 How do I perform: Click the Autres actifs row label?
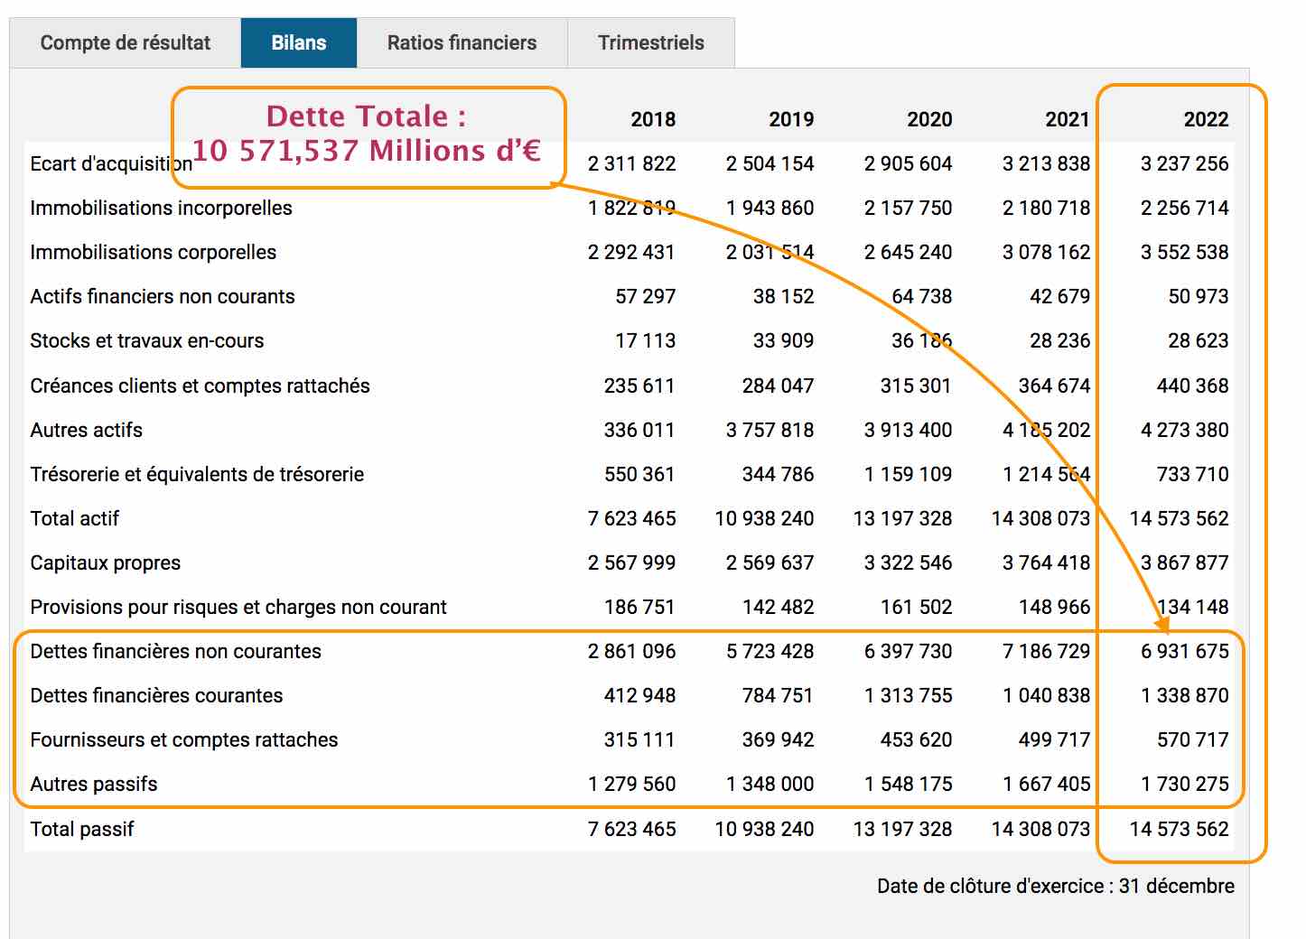(x=86, y=430)
